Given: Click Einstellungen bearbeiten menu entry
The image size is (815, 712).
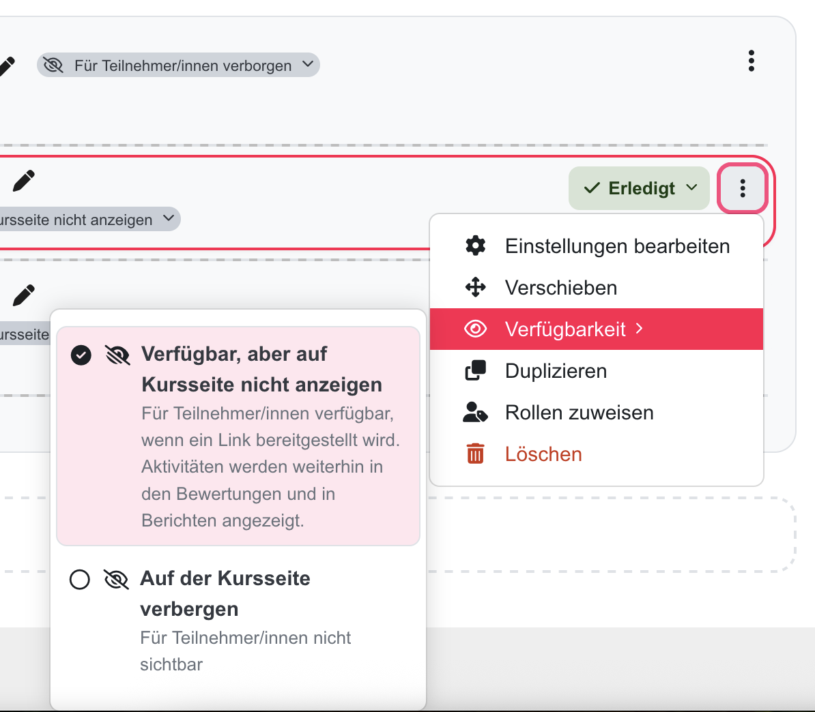Looking at the screenshot, I should point(617,246).
